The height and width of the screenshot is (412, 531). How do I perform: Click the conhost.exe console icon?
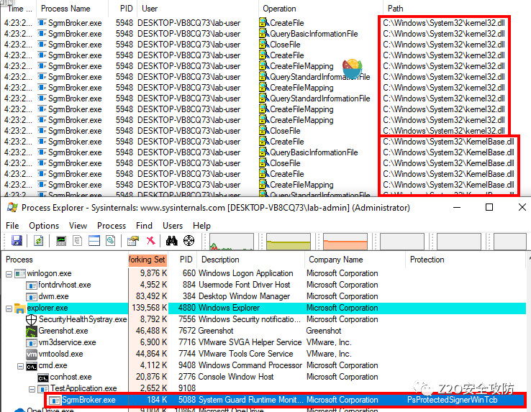[x=43, y=377]
